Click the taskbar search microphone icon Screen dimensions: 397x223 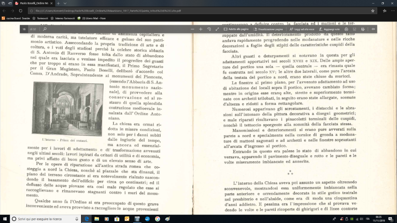[x=77, y=219]
